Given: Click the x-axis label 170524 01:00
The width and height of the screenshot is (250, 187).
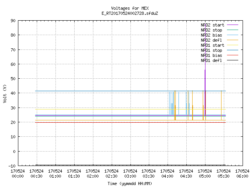Looking at the screenshot, I should pyautogui.click(x=55, y=174).
